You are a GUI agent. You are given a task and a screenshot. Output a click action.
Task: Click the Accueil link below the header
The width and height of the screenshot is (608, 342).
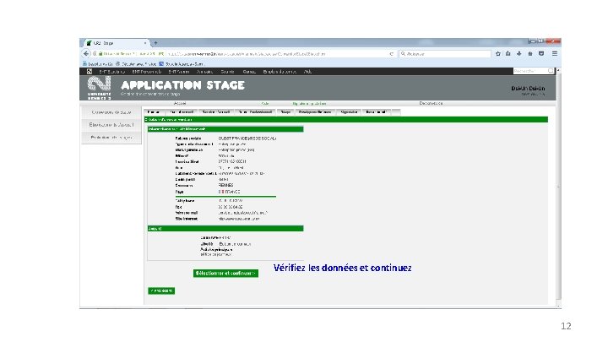coord(180,103)
